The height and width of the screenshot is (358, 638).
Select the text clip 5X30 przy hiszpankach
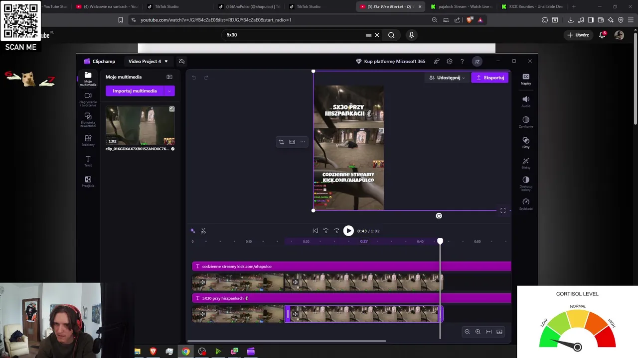click(351, 298)
